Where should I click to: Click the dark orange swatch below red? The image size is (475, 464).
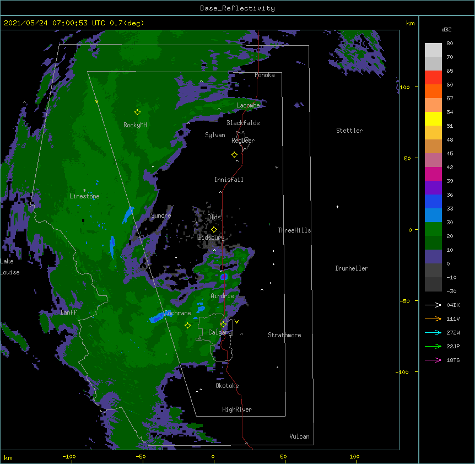pos(433,91)
